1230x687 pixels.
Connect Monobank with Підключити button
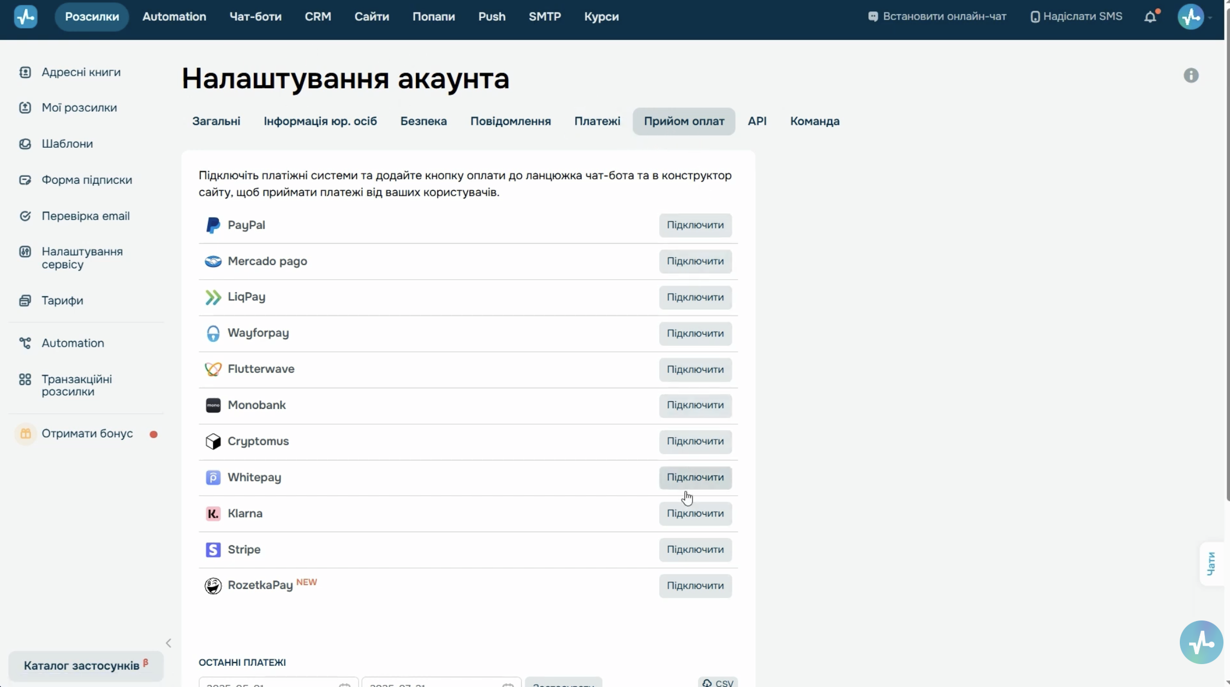(x=695, y=405)
